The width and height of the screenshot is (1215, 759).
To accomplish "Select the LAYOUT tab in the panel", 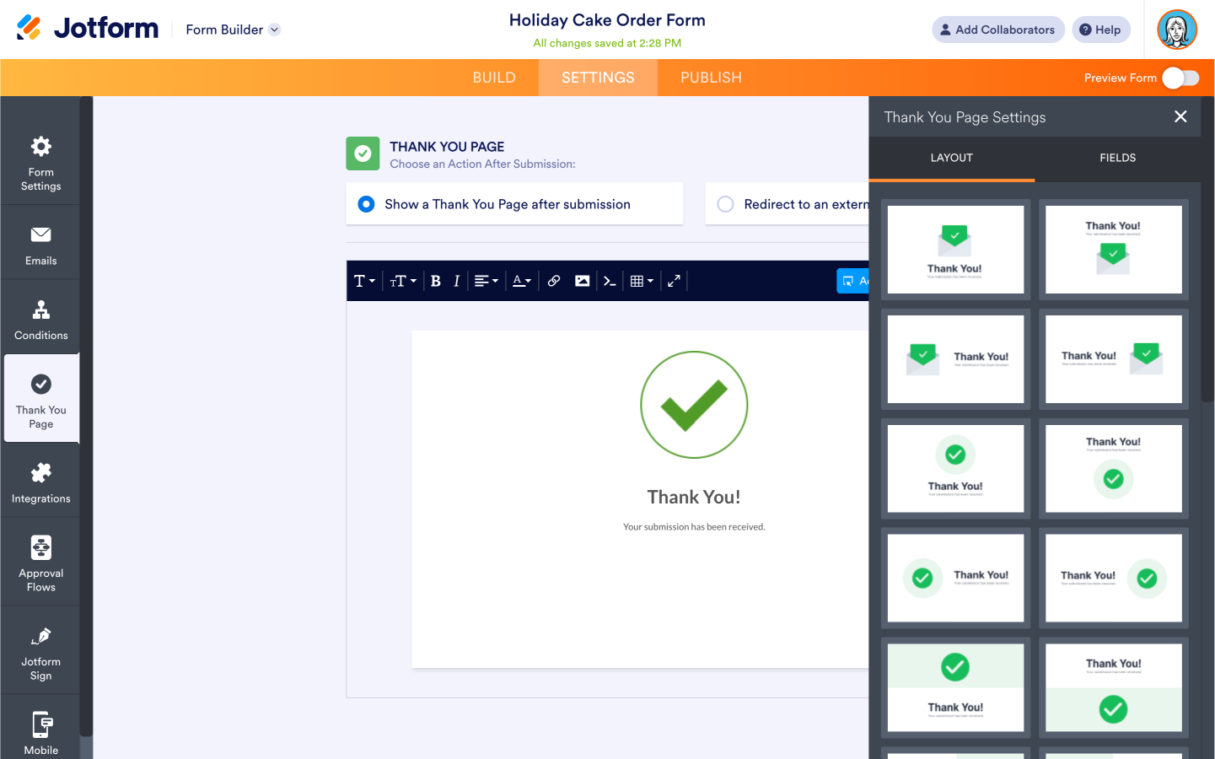I will tap(952, 158).
